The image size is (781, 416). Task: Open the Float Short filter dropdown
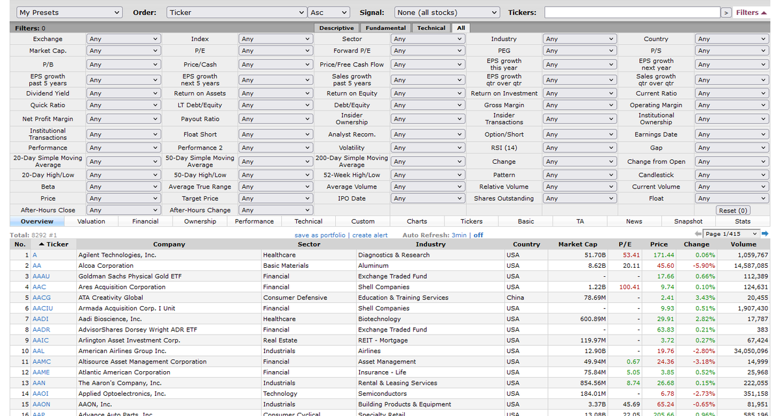tap(275, 135)
